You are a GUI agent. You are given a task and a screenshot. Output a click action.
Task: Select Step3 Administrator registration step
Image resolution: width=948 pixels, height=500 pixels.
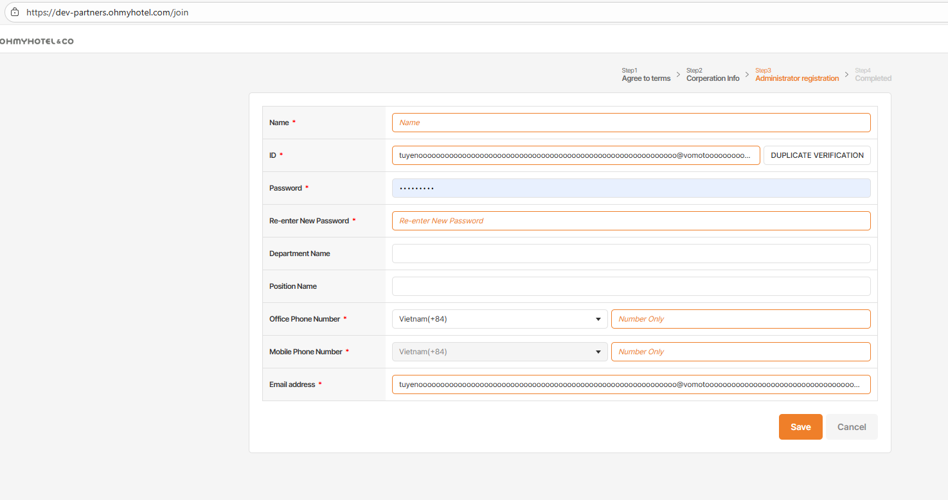pyautogui.click(x=796, y=75)
